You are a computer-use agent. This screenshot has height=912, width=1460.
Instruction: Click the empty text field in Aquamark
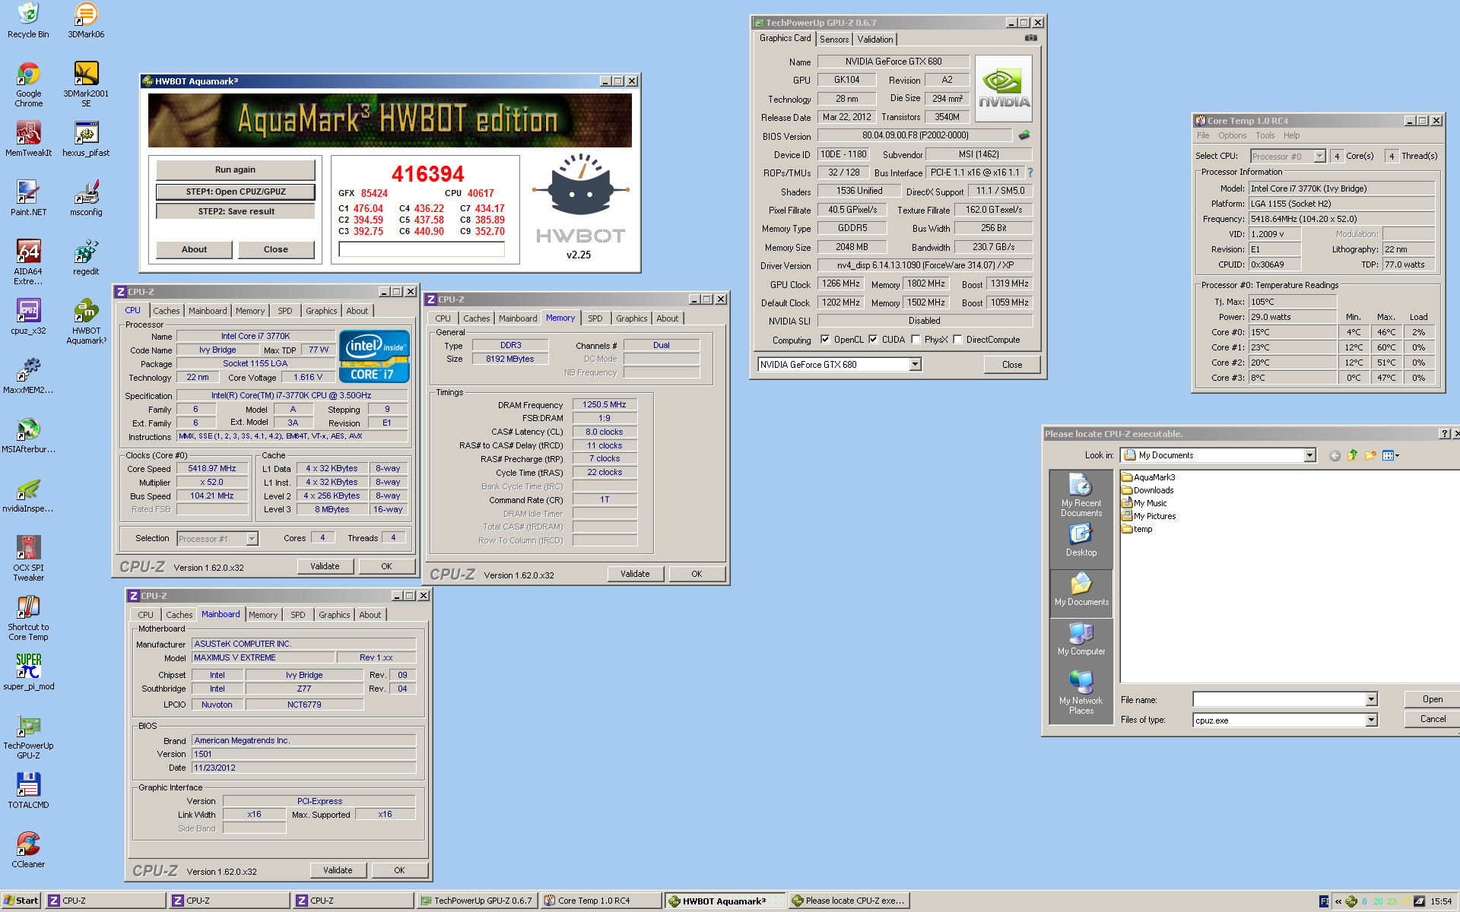pos(422,249)
